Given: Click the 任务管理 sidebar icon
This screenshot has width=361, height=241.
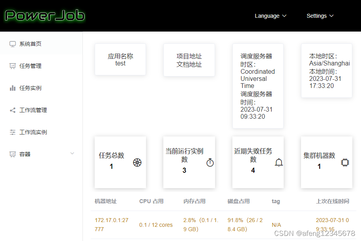Looking at the screenshot, I should click(12, 66).
